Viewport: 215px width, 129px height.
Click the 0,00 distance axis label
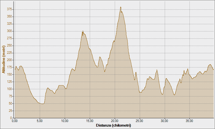click(x=15, y=121)
